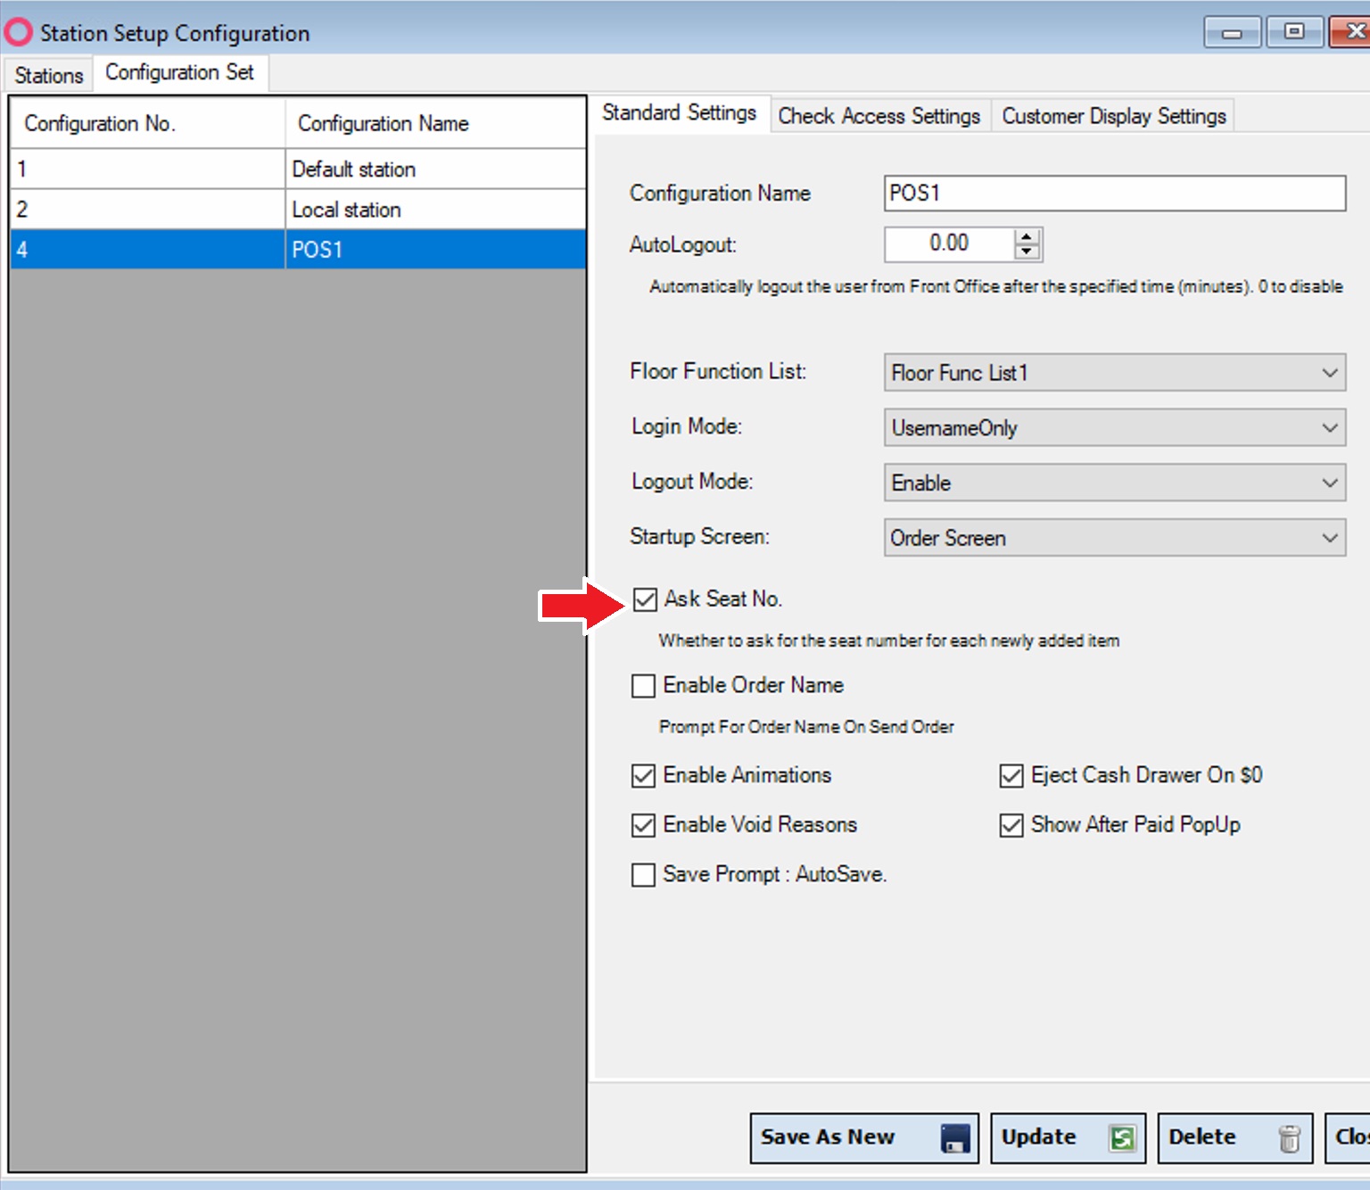Enable the Enable Order Name checkbox
The height and width of the screenshot is (1190, 1370).
(x=643, y=686)
